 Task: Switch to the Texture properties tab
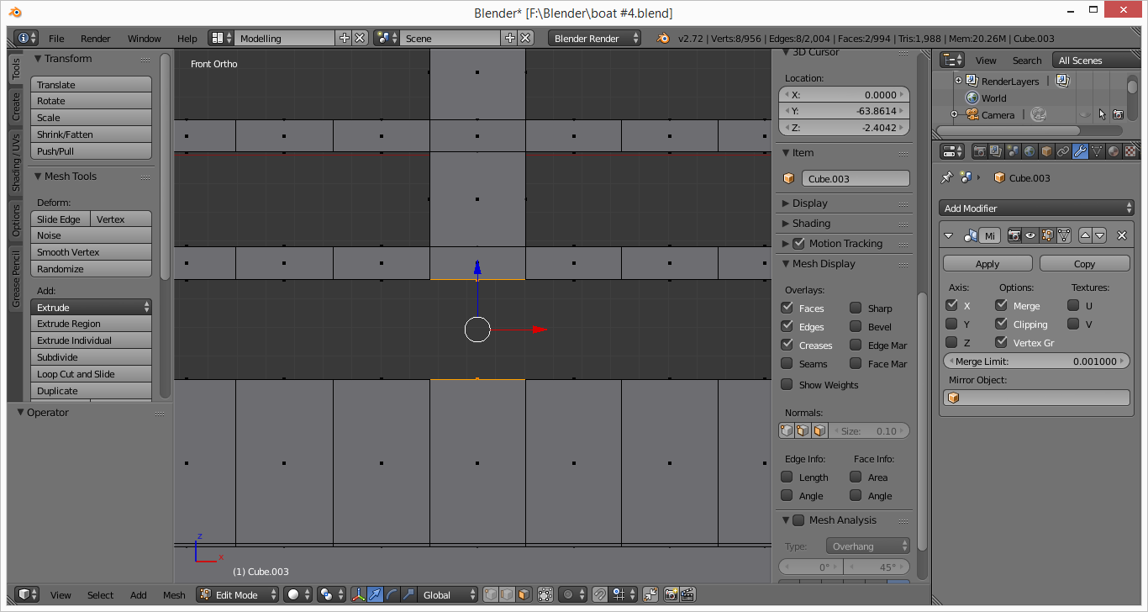pyautogui.click(x=1130, y=152)
